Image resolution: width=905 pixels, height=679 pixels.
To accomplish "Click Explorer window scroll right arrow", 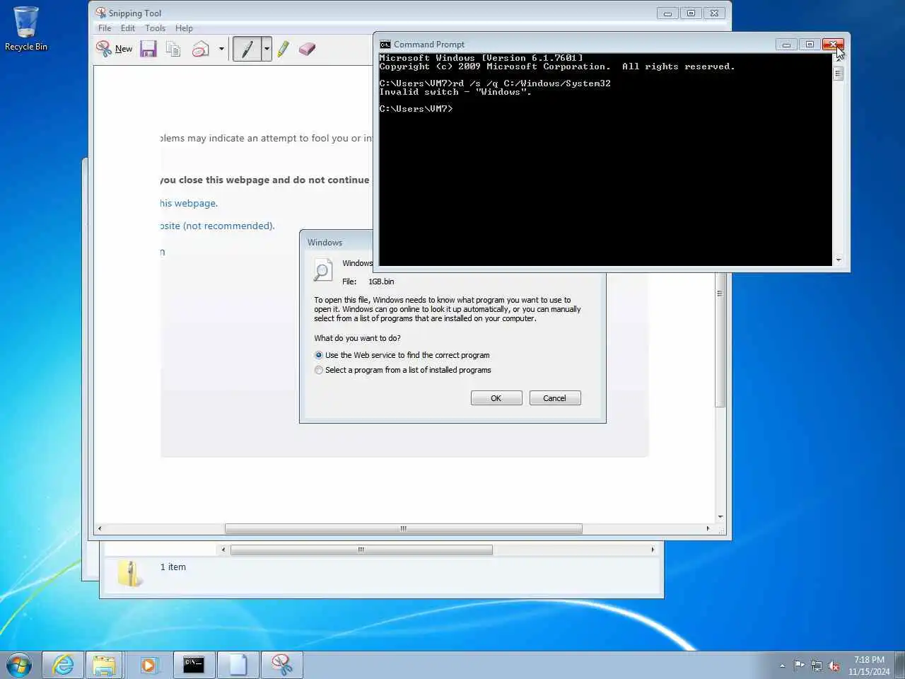I will pyautogui.click(x=653, y=550).
